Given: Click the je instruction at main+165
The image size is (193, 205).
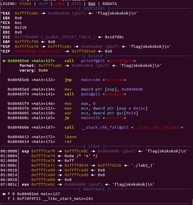Looking at the screenshot, I should [67, 118].
